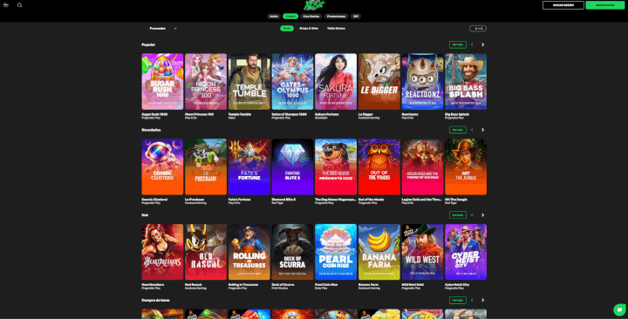Open the live chat support icon
This screenshot has height=319, width=628.
pyautogui.click(x=619, y=309)
